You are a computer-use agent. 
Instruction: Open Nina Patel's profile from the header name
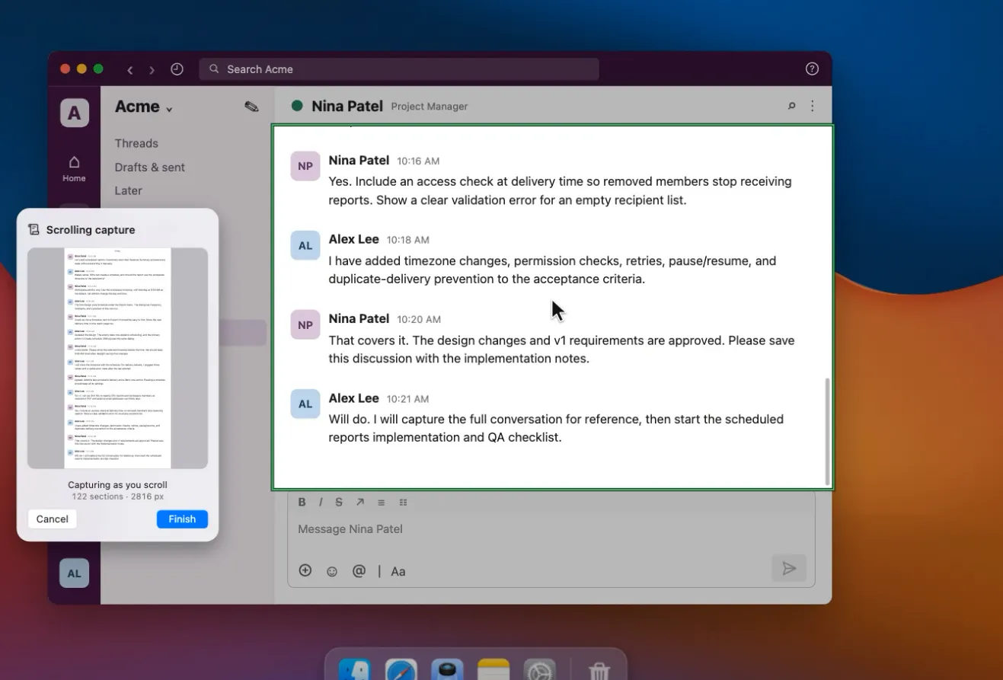(347, 106)
